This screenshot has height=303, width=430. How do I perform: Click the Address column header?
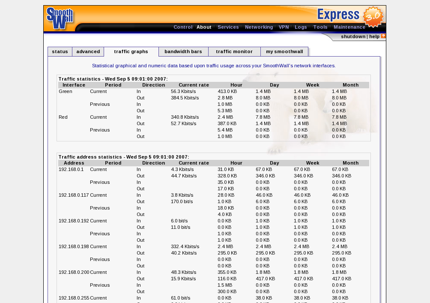74,163
